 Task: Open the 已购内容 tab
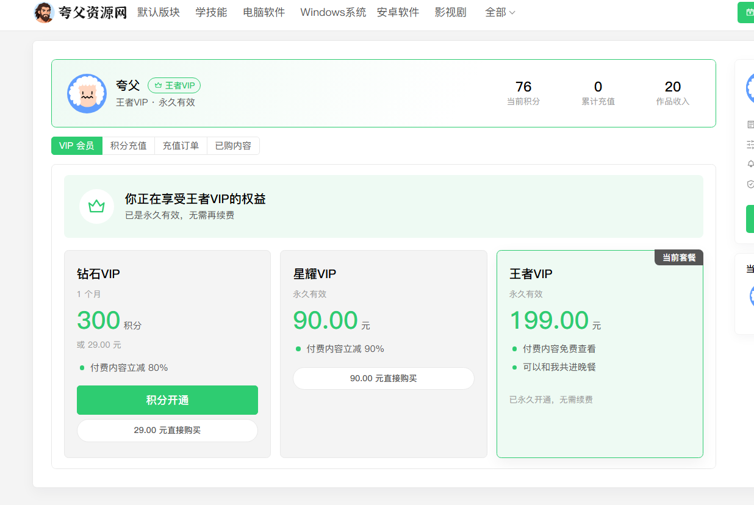point(233,146)
